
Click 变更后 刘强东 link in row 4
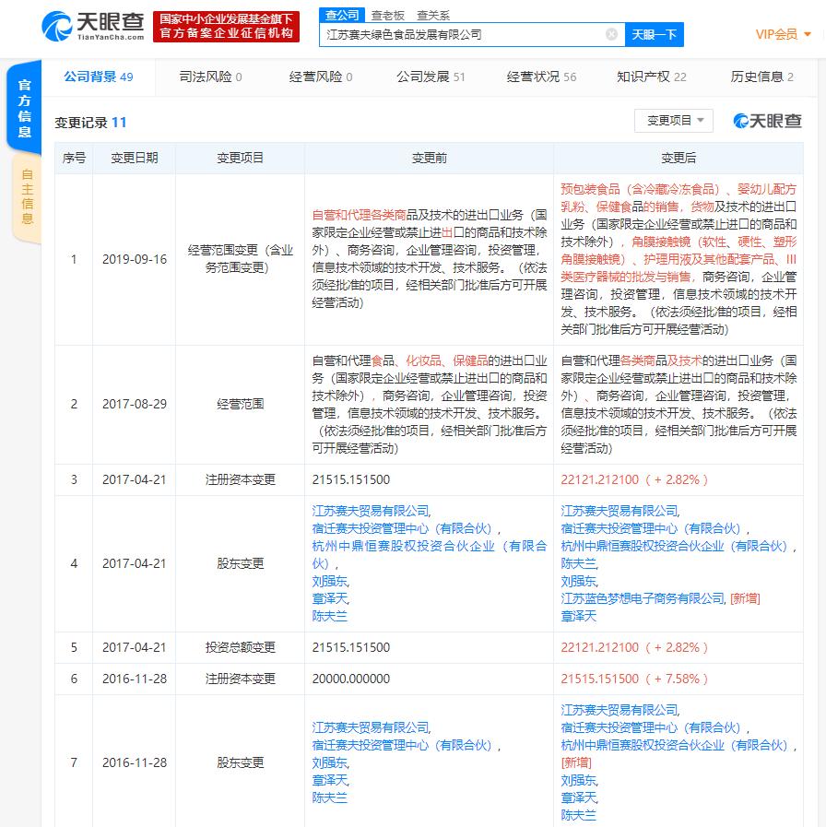[x=579, y=581]
